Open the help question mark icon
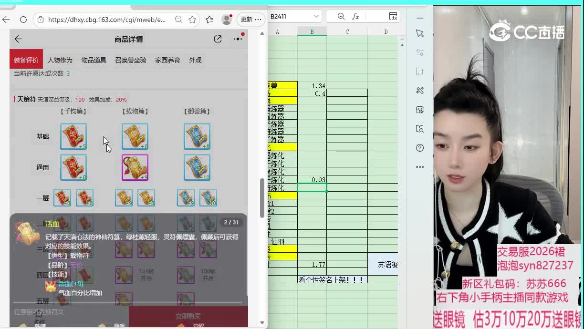584x329 pixels. point(420,148)
